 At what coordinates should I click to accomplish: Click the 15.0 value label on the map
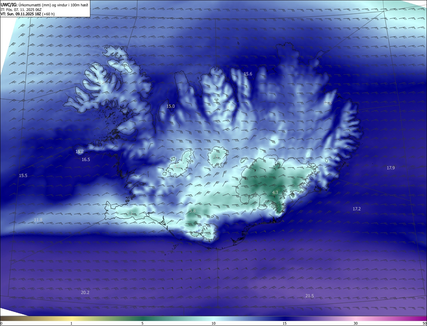pyautogui.click(x=170, y=106)
